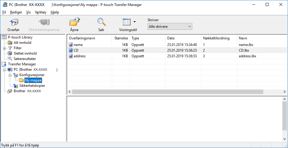The width and height of the screenshot is (288, 148).
Task: Select Slettet innhold tree item
Action: pyautogui.click(x=25, y=53)
